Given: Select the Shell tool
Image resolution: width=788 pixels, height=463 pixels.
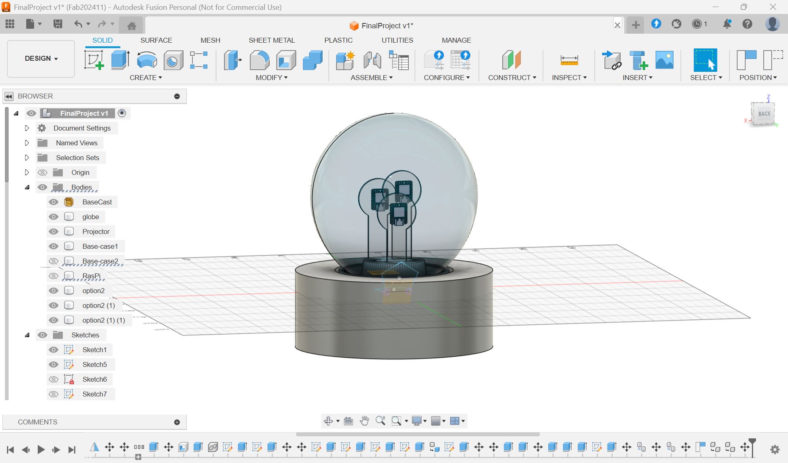Looking at the screenshot, I should [286, 60].
